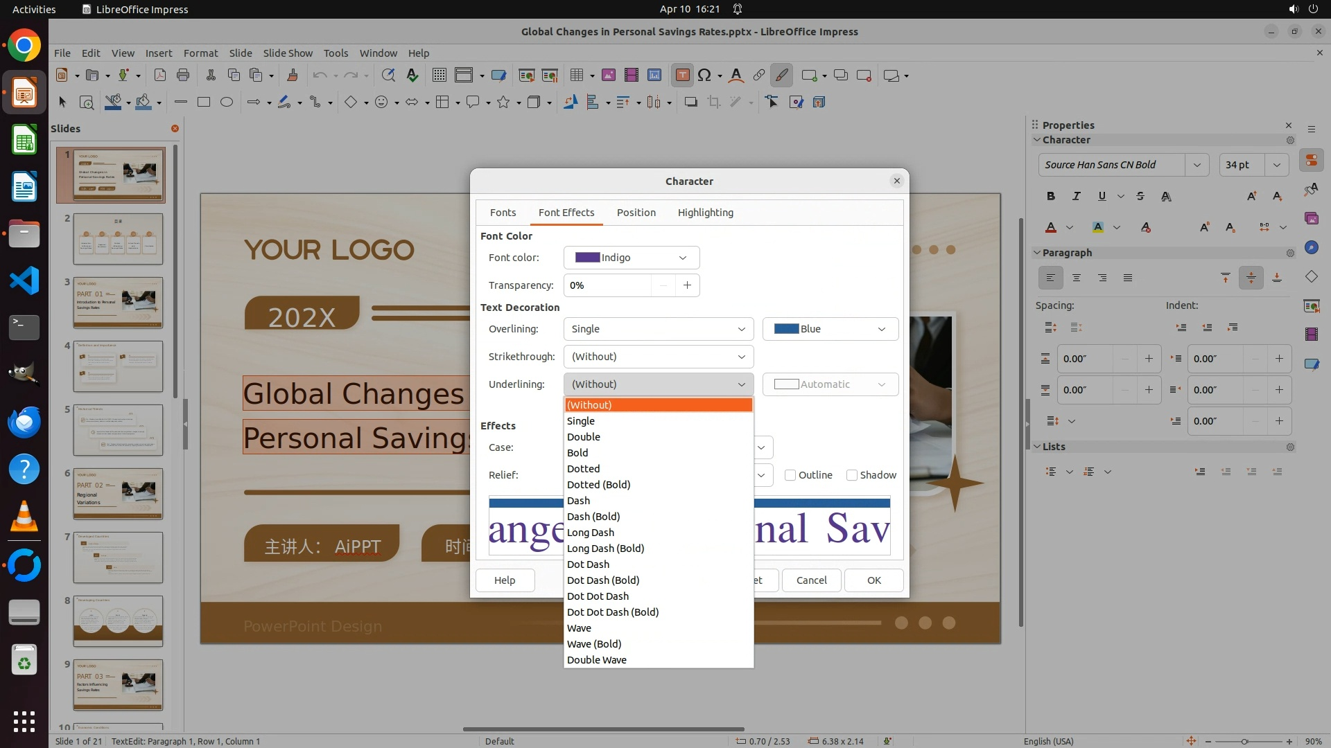
Task: Select the Ellipse shape tool
Action: point(227,103)
